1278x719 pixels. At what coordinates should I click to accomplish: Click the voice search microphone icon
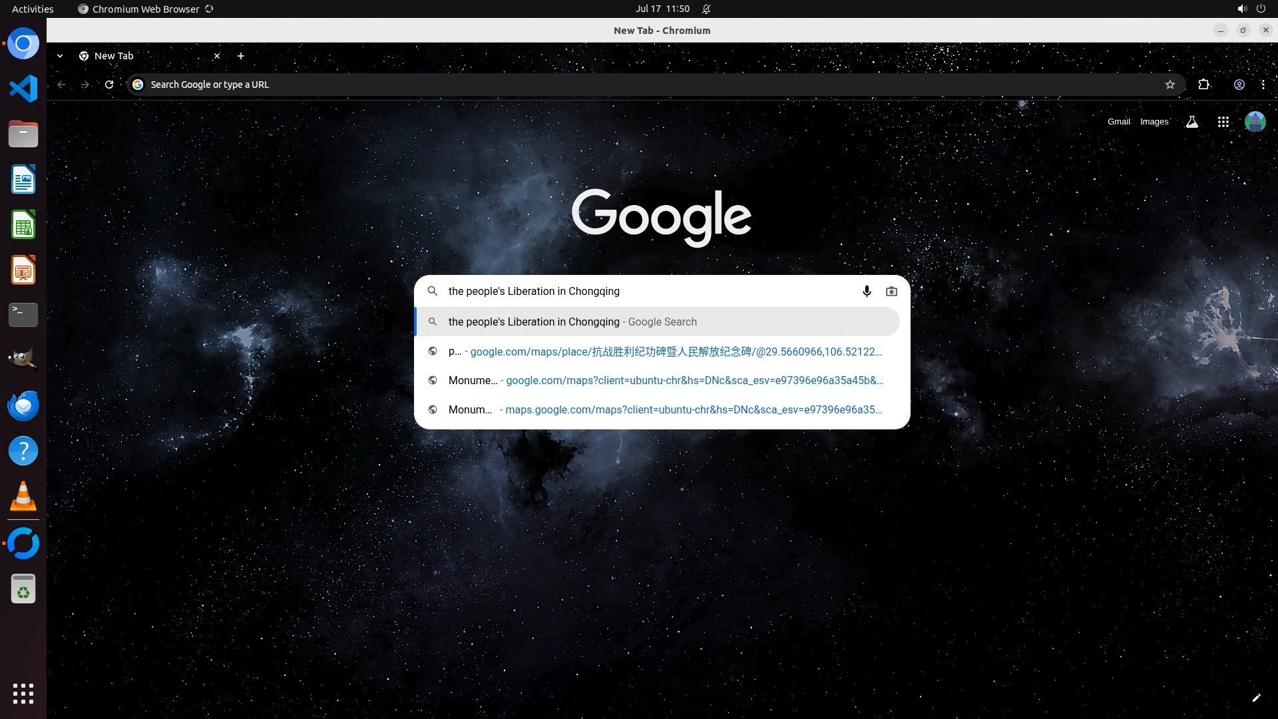click(x=867, y=292)
